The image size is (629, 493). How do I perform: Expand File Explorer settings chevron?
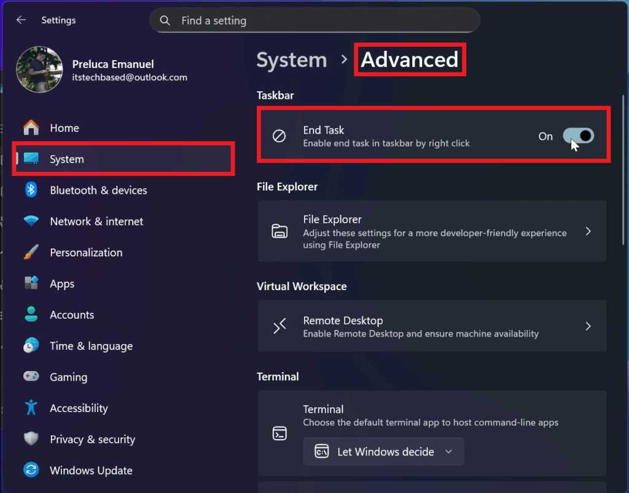(x=588, y=231)
